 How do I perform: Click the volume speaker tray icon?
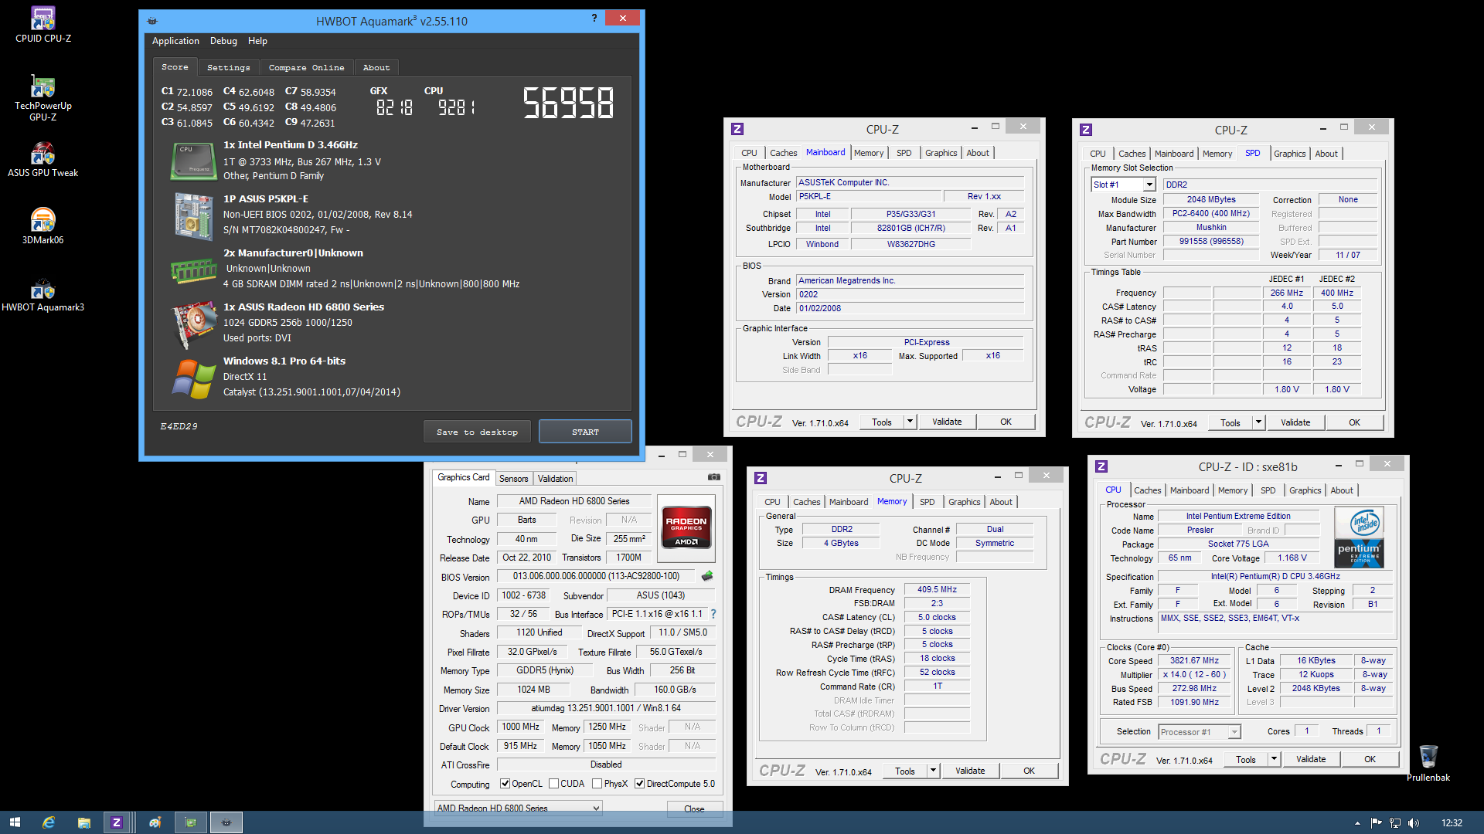click(1414, 823)
